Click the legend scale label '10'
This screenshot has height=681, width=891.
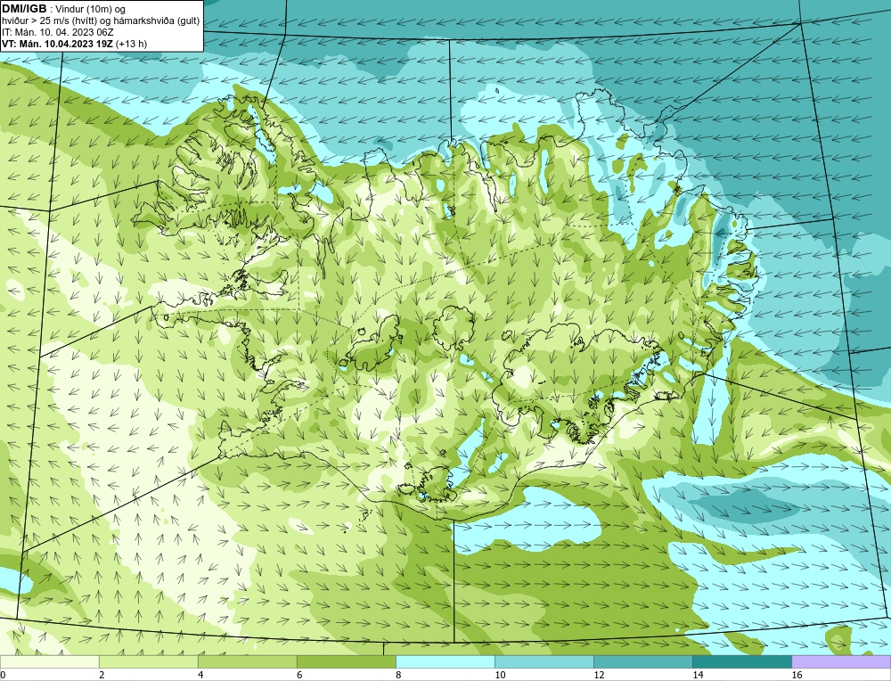click(x=500, y=675)
